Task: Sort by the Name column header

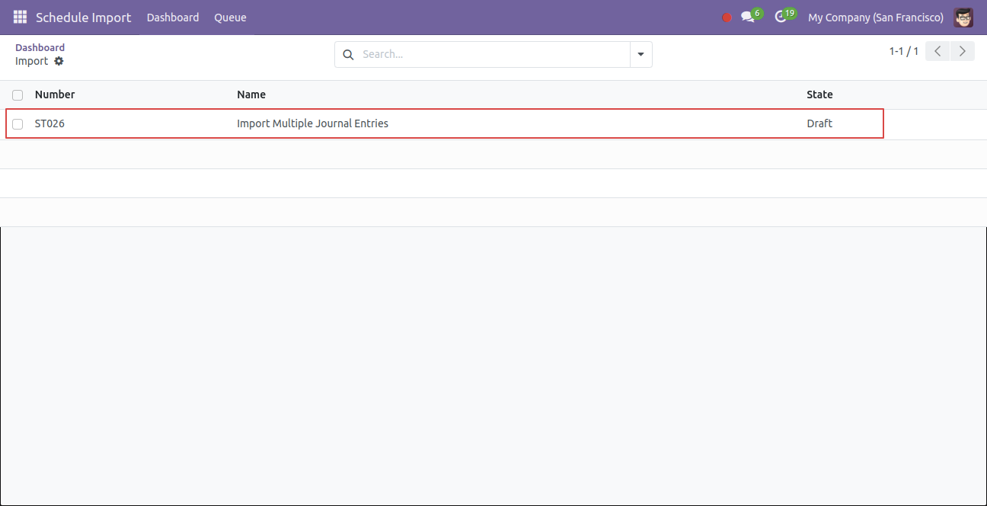Action: pos(251,94)
